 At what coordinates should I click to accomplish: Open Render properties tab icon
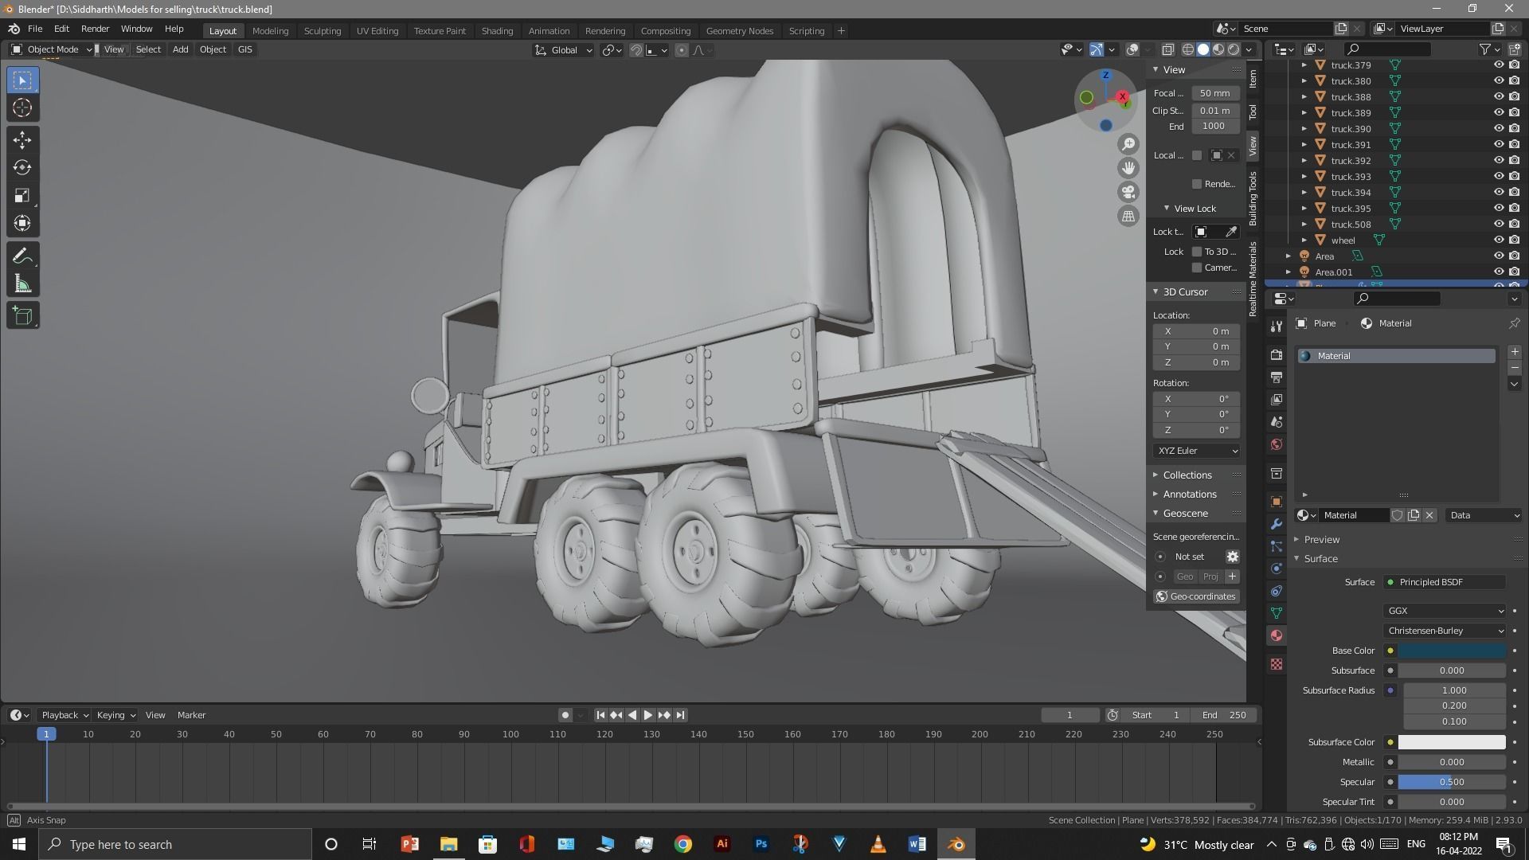(1277, 354)
